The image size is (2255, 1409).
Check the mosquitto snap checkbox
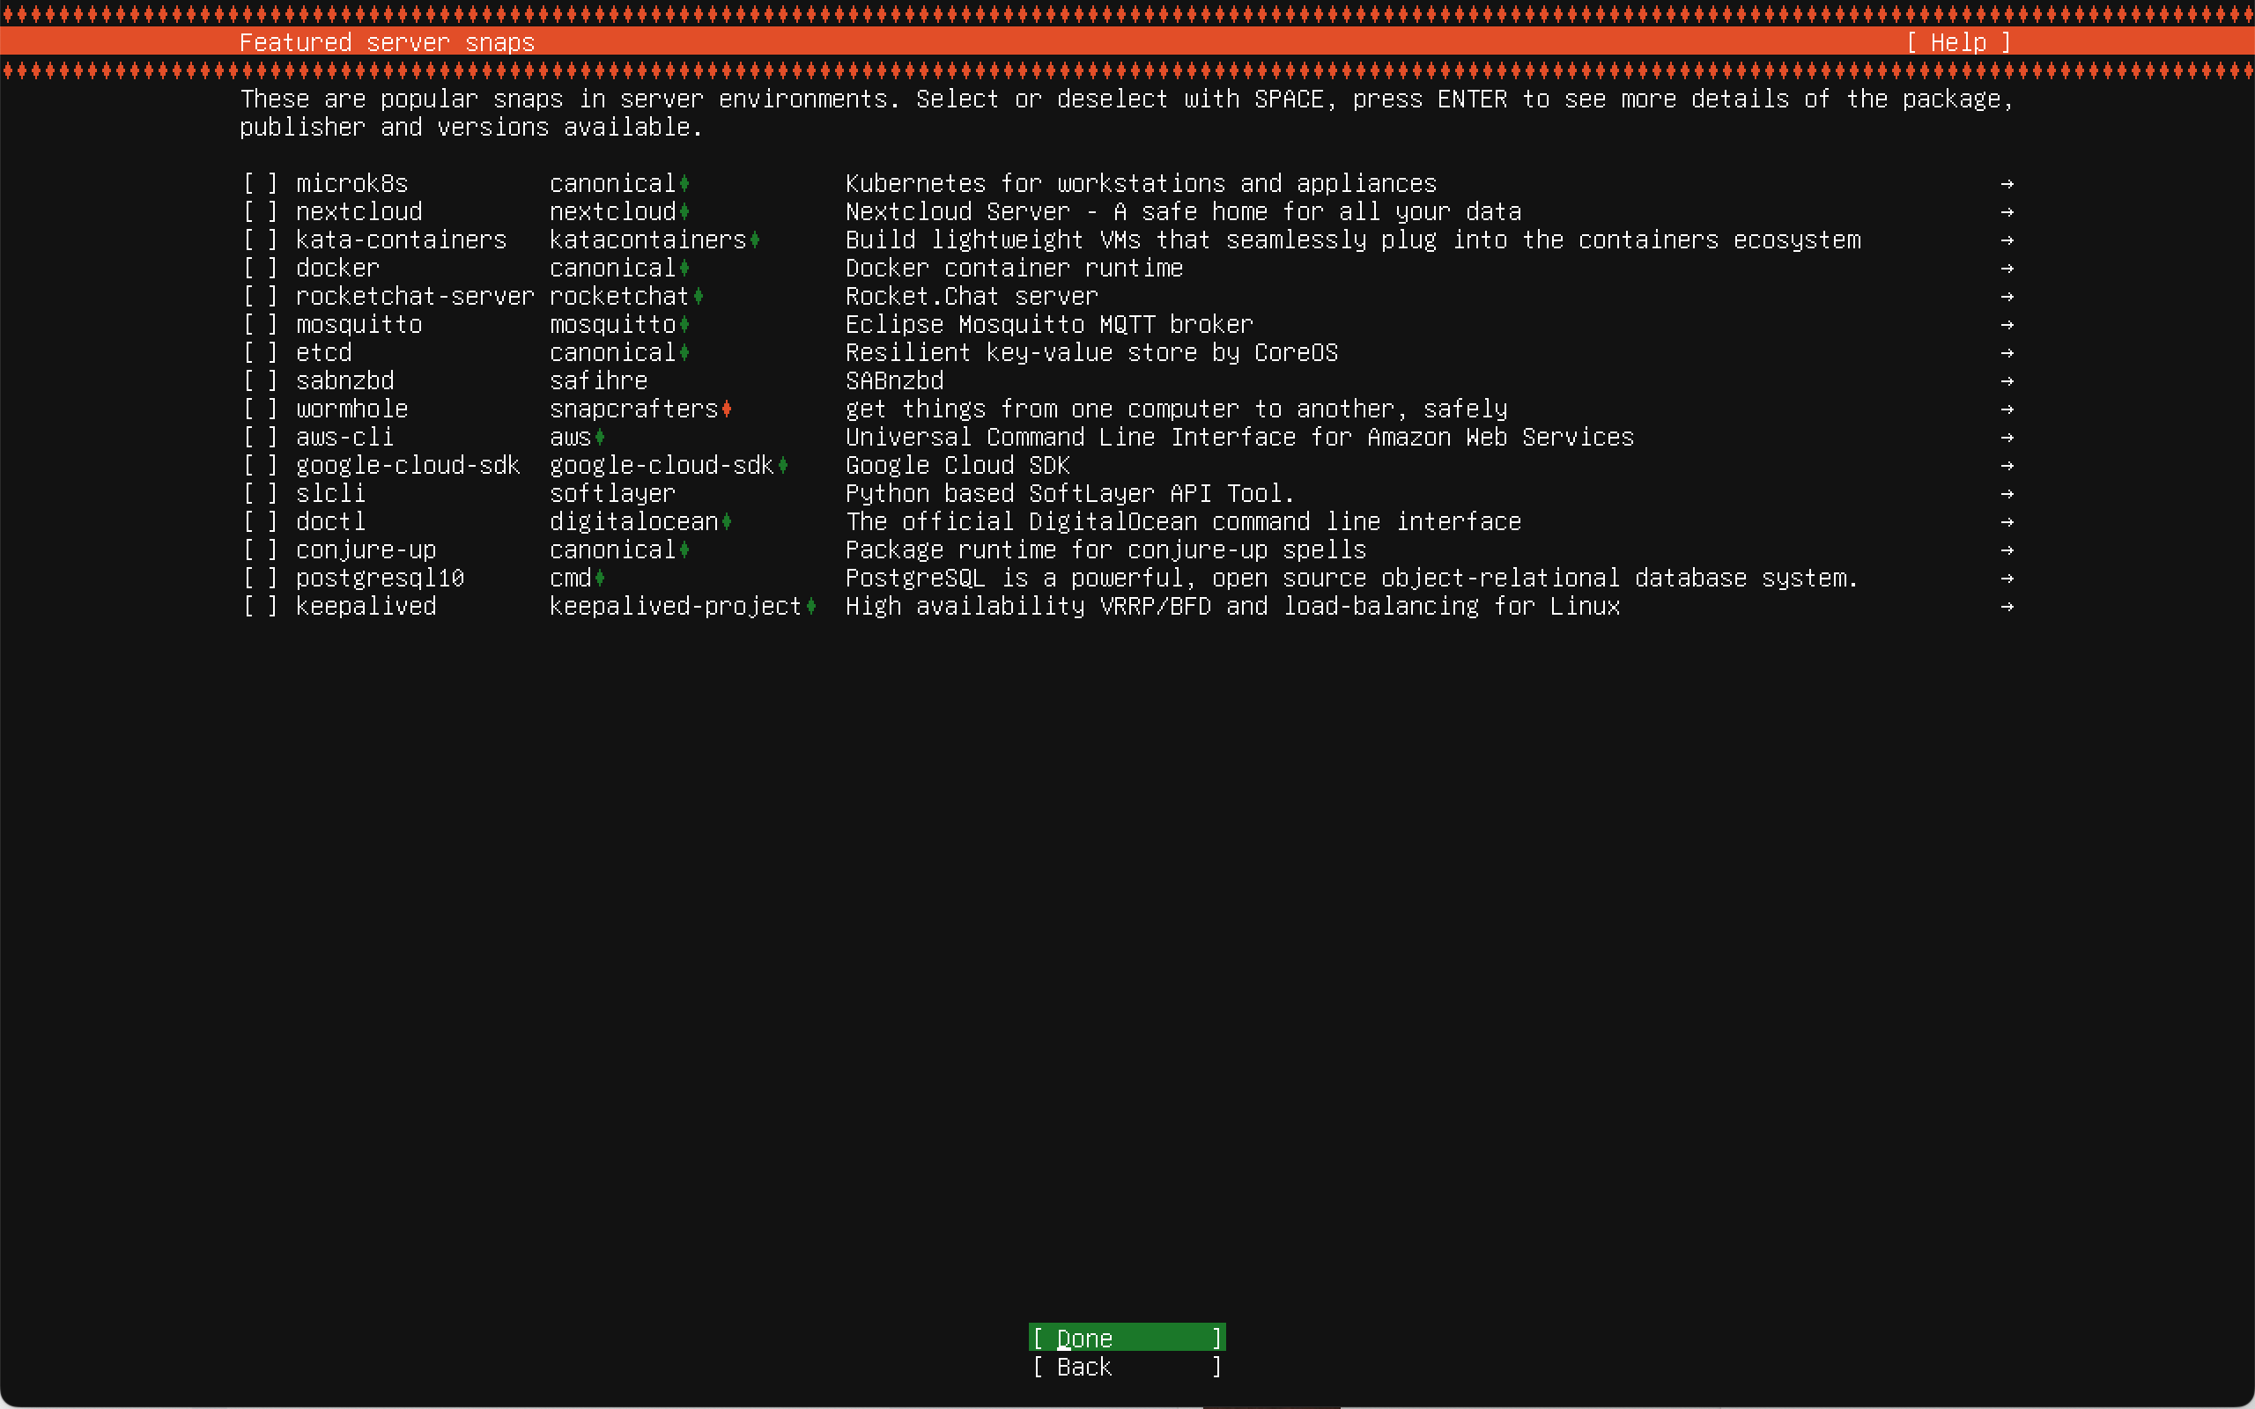260,324
